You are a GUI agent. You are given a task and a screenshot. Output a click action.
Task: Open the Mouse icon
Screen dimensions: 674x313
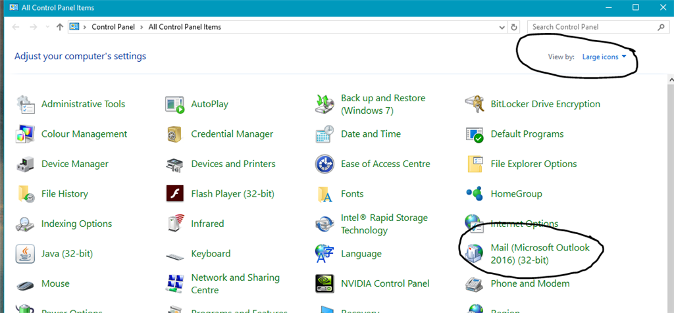click(x=26, y=284)
